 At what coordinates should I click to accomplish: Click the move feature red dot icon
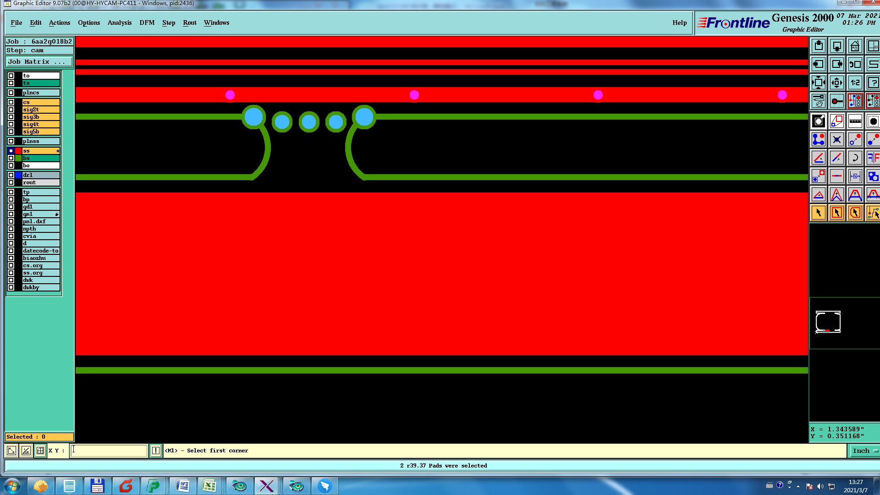pyautogui.click(x=855, y=139)
